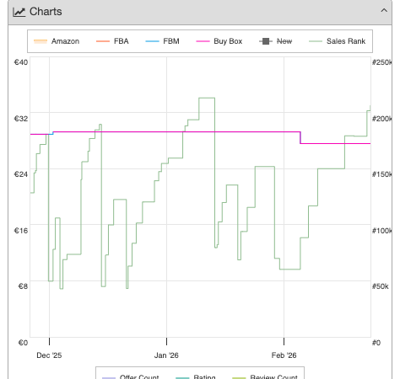Toggle the Buy Box legend entry

pyautogui.click(x=219, y=41)
